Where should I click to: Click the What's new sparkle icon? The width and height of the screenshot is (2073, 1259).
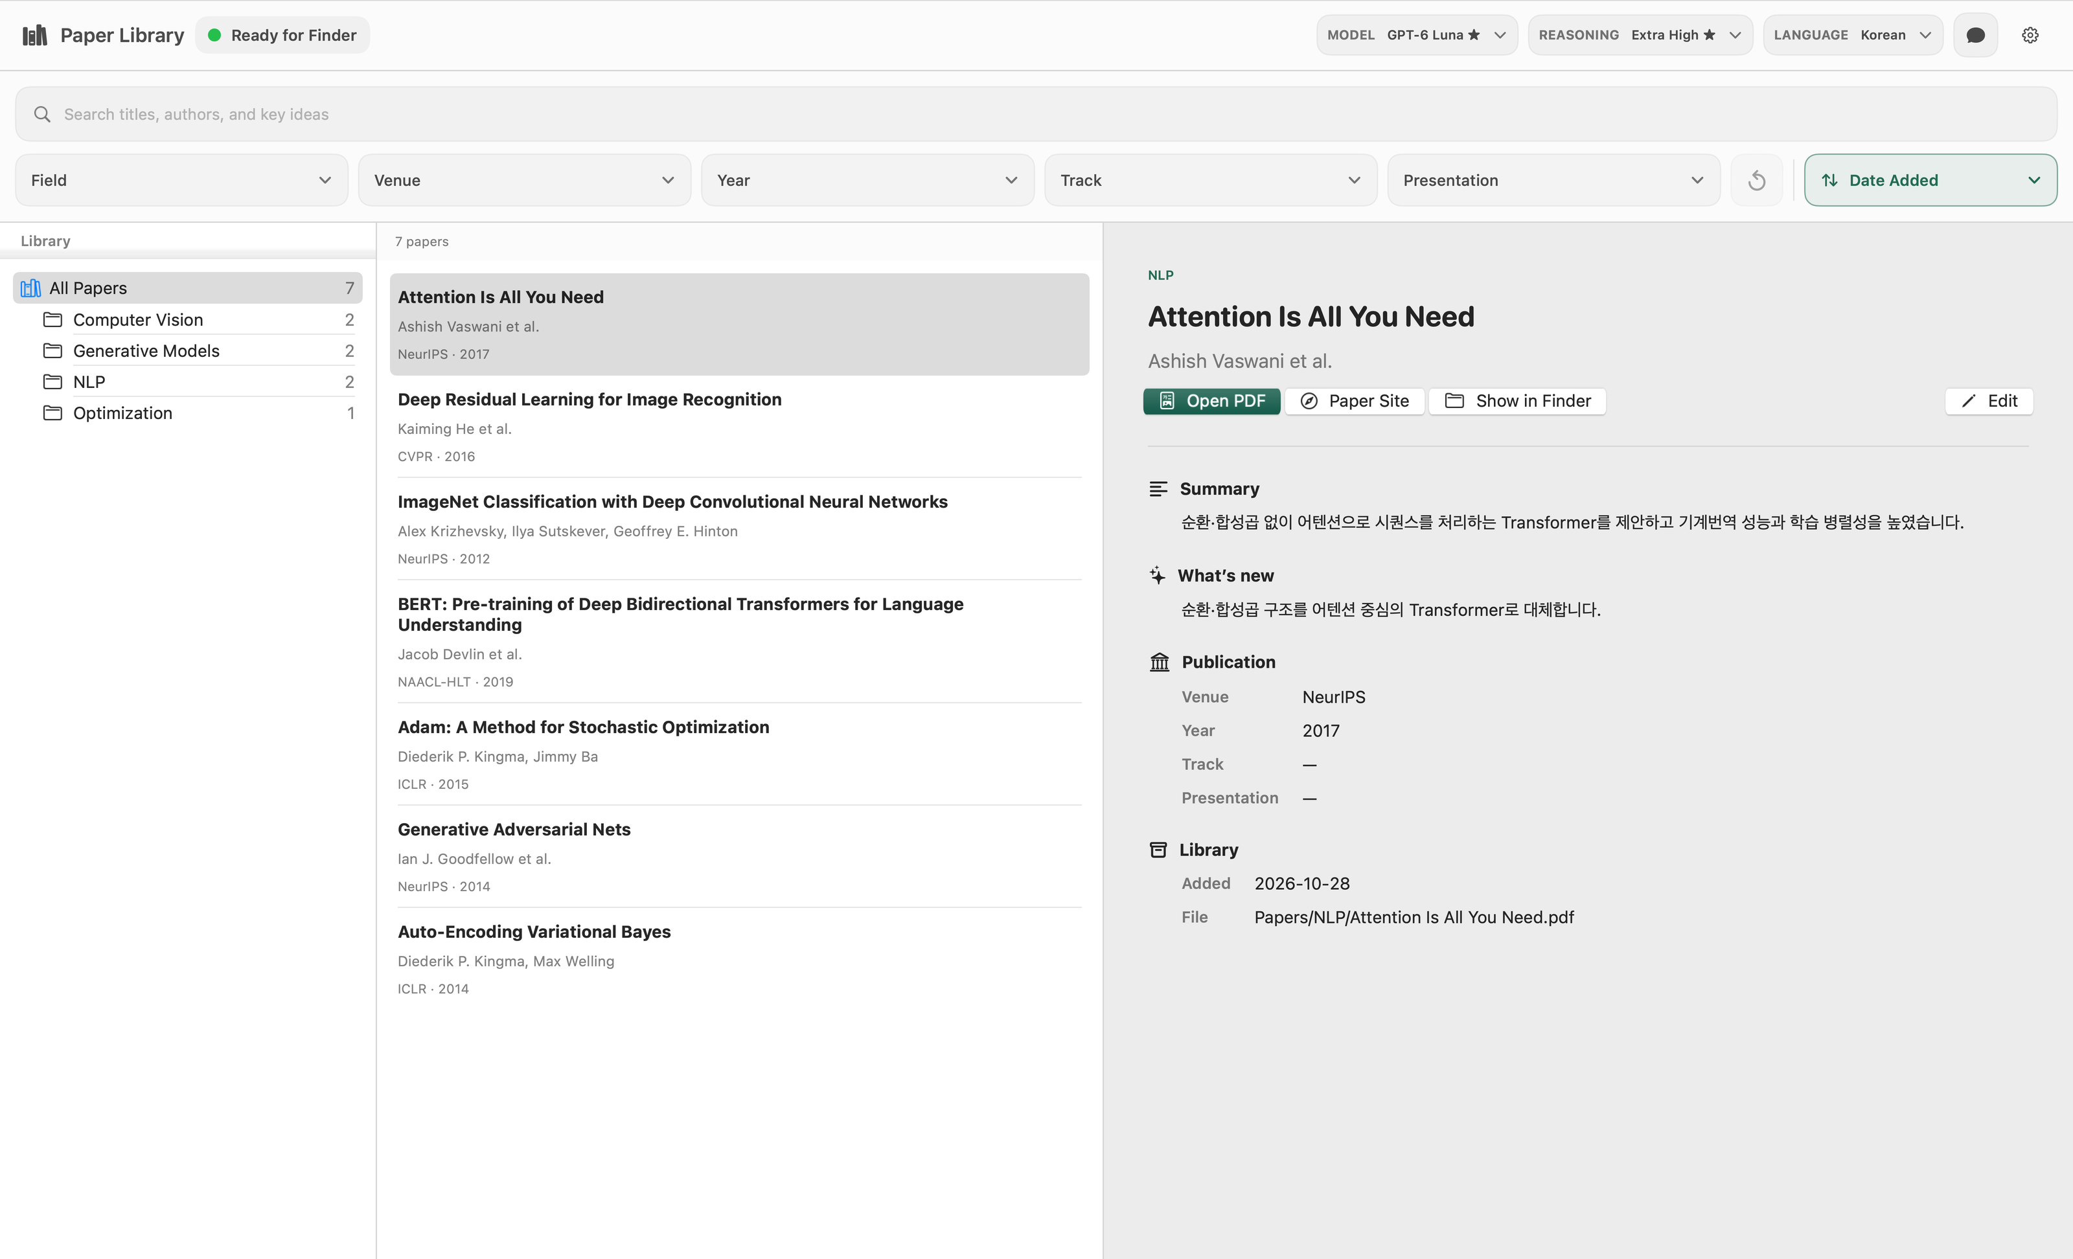(1158, 575)
